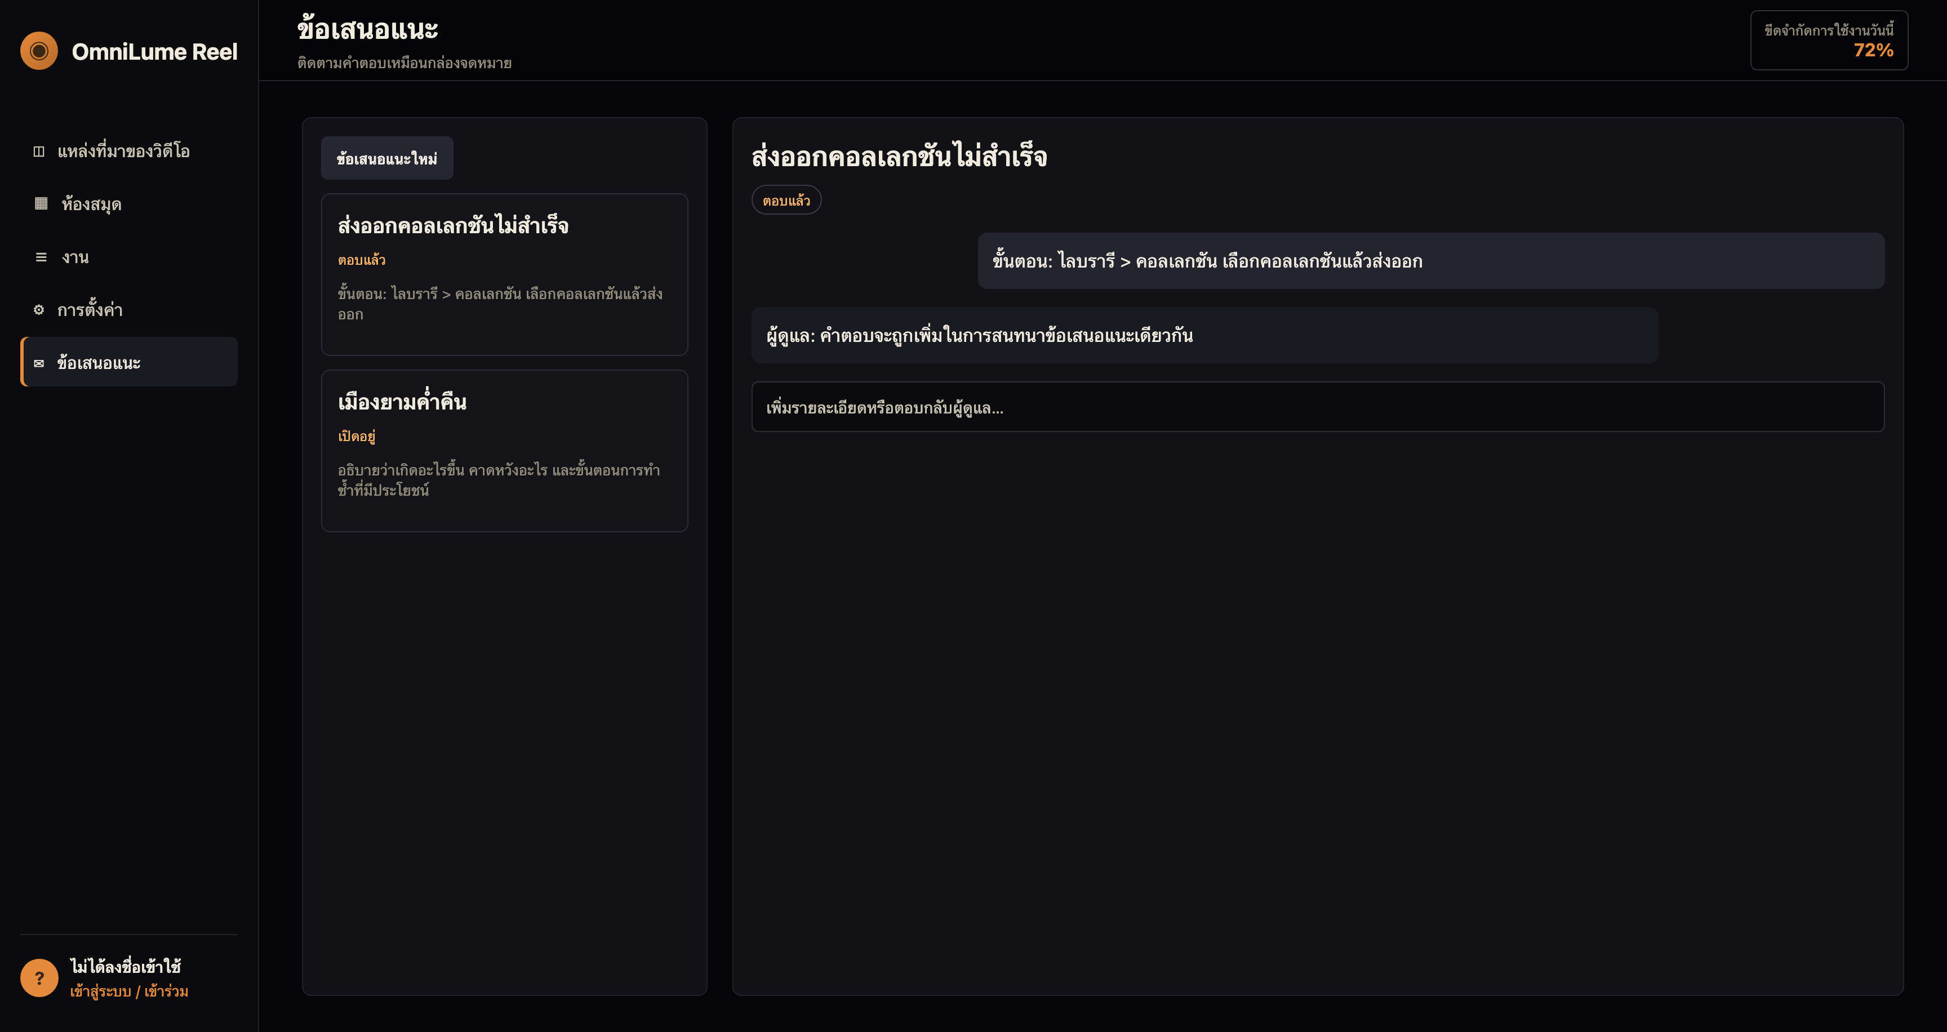Screen dimensions: 1947x1032
Task: Click the ขั้นตอน: ไลบรารี message bubble in conversation
Action: tap(1431, 261)
